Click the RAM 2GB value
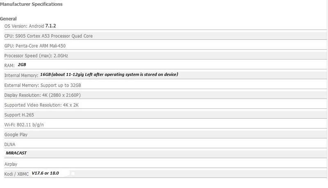The width and height of the screenshot is (328, 188). 22,65
